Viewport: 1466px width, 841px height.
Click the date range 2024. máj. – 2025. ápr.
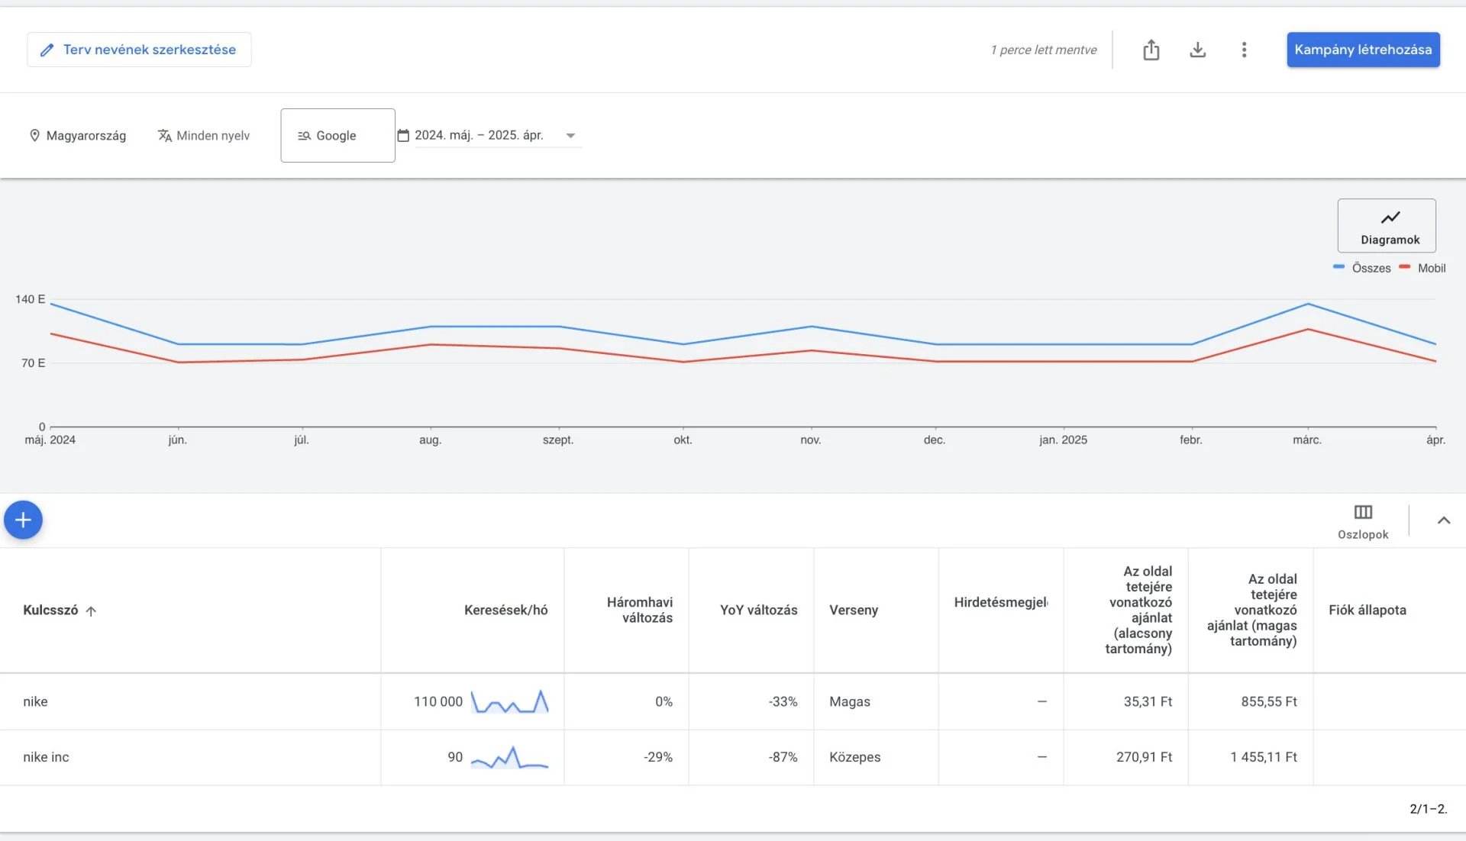point(479,135)
